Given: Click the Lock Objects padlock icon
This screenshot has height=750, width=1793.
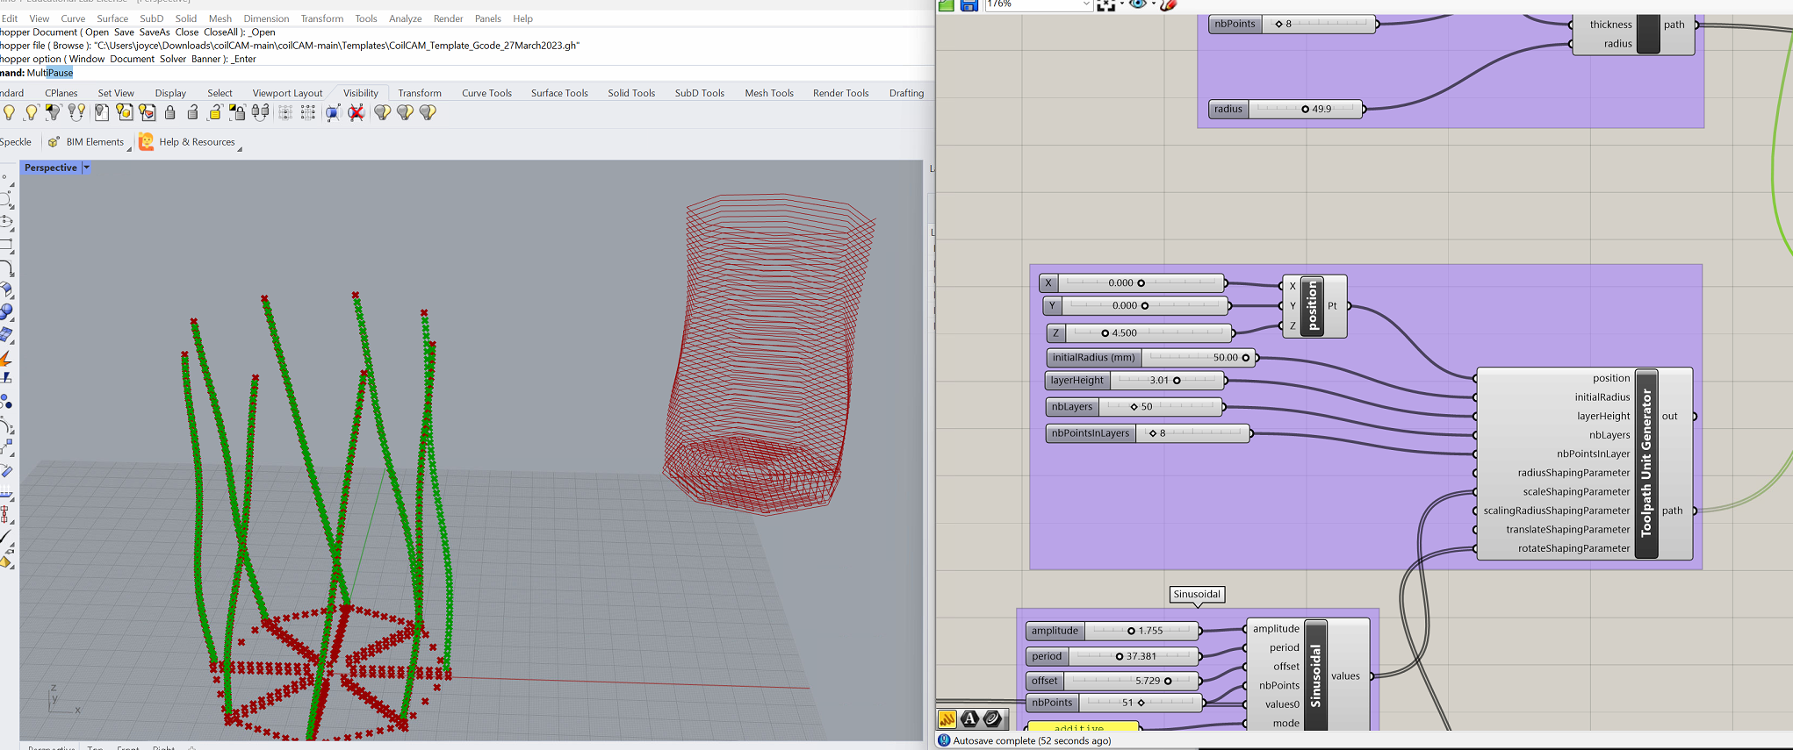Looking at the screenshot, I should point(170,112).
